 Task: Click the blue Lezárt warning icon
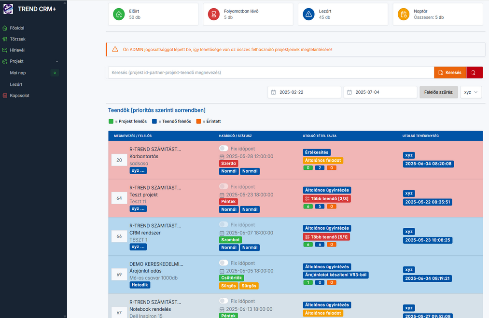(x=308, y=14)
